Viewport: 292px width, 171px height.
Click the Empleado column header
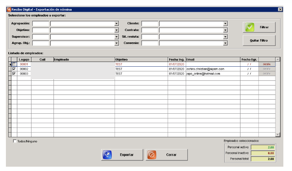click(x=84, y=60)
